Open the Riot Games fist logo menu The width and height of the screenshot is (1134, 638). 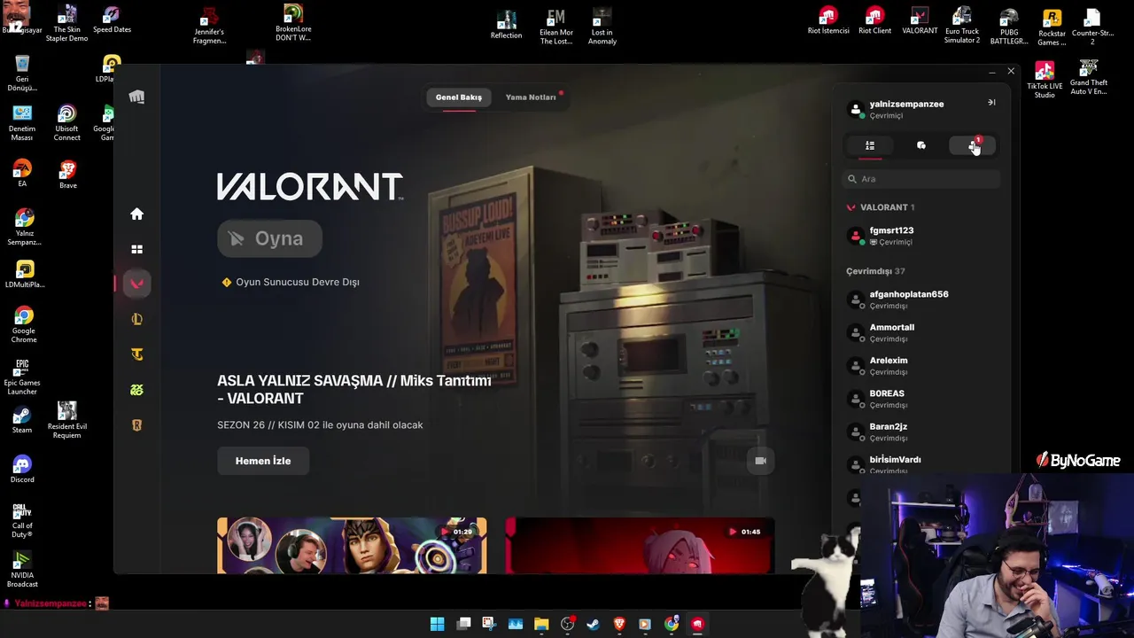click(136, 97)
